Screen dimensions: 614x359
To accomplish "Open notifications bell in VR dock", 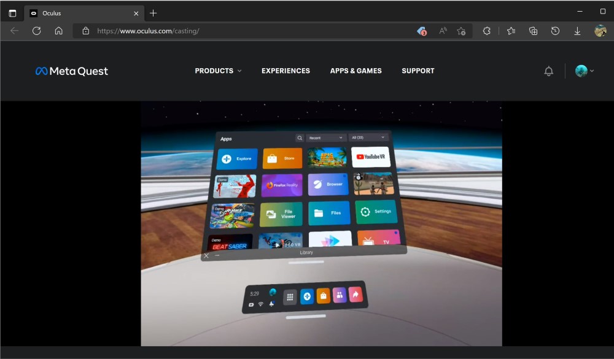I will pyautogui.click(x=271, y=304).
